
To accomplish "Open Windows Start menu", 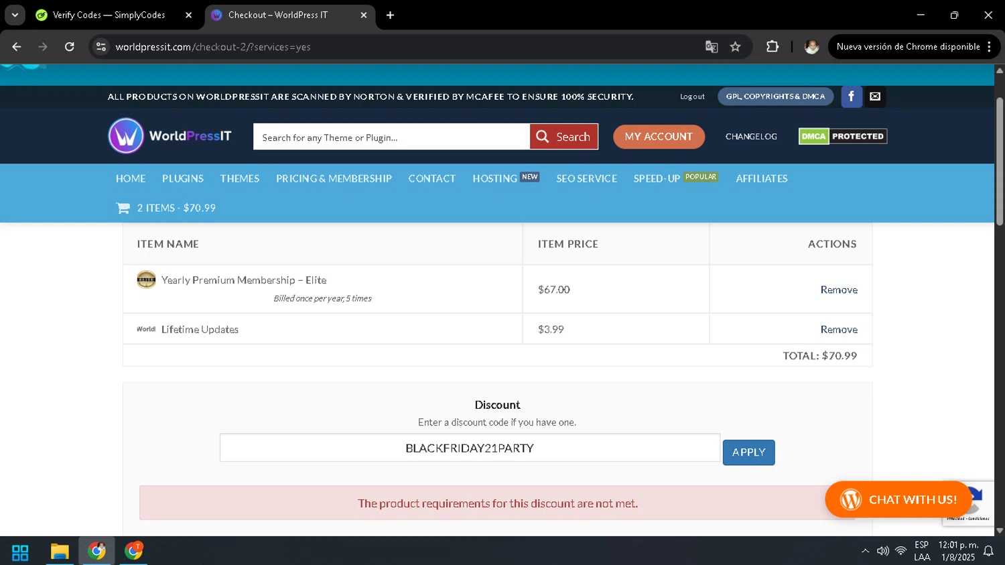I will point(20,552).
